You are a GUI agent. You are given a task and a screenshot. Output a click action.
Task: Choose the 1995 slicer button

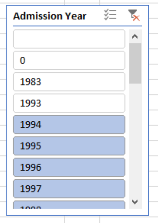[x=69, y=146]
